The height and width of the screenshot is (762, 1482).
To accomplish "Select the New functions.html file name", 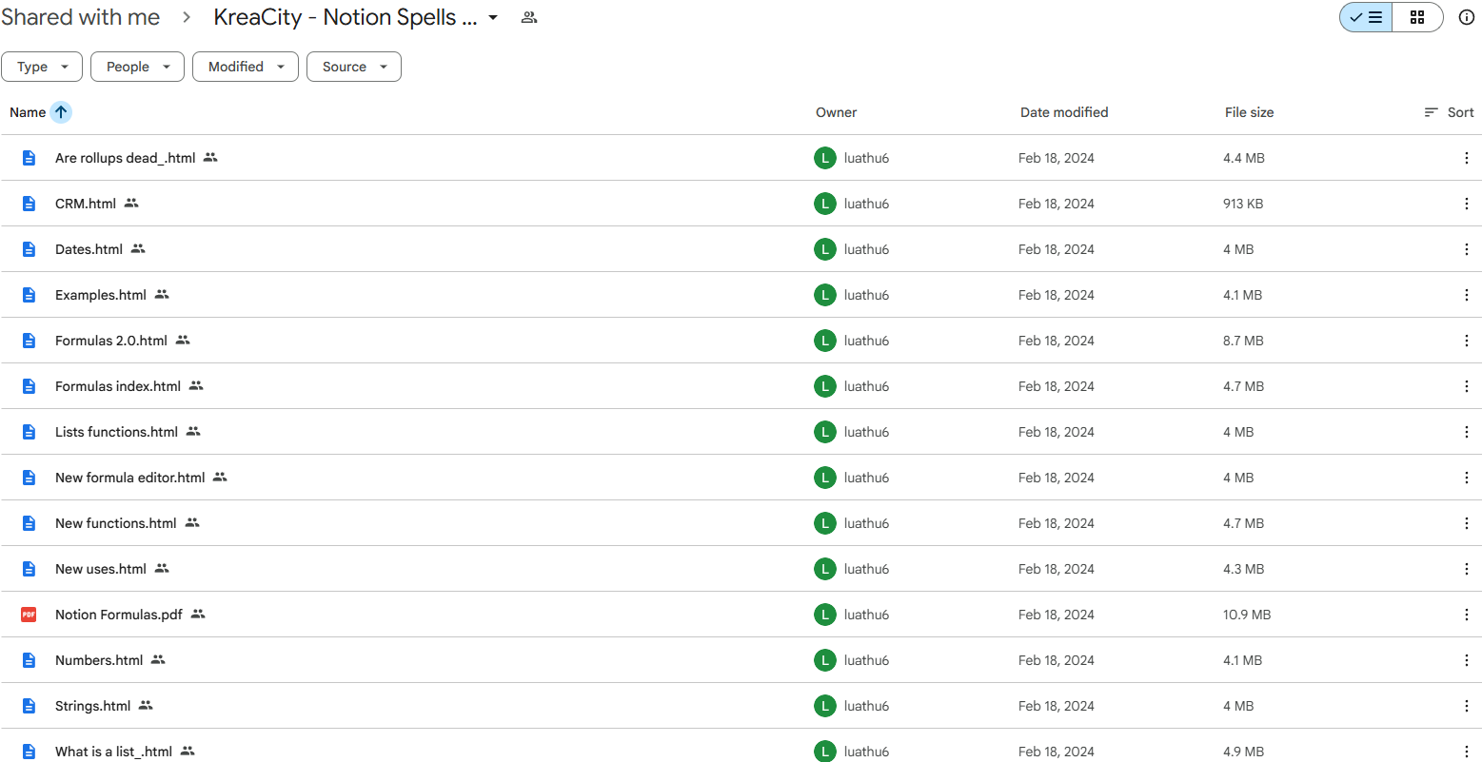I will 116,523.
